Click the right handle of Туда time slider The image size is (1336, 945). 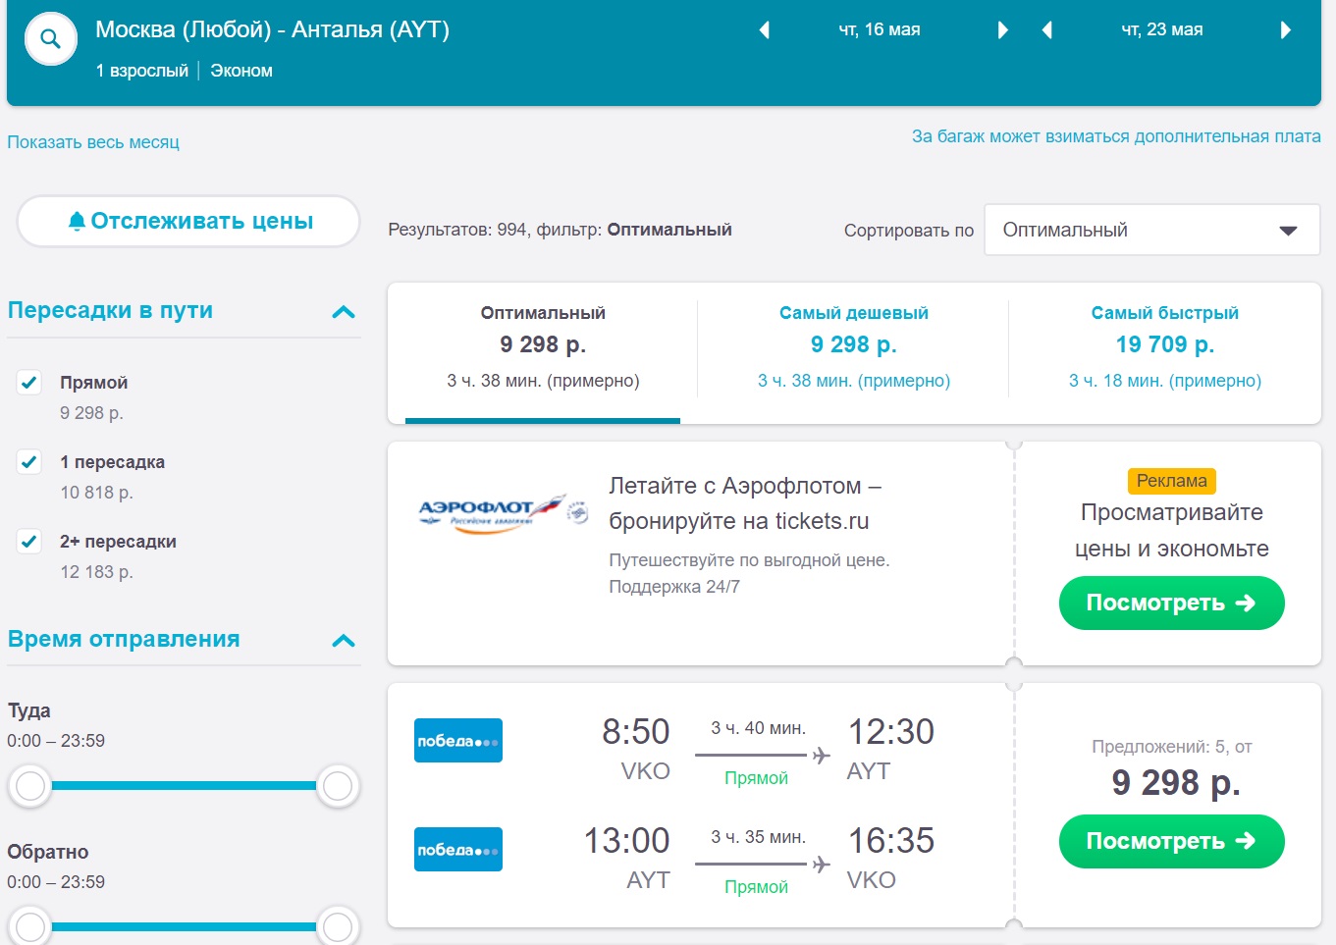coord(338,786)
